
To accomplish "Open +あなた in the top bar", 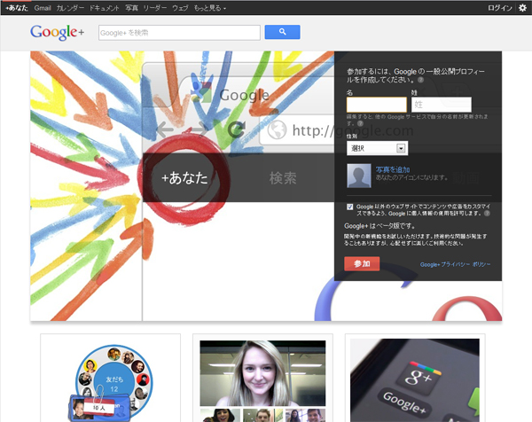I will [x=16, y=8].
